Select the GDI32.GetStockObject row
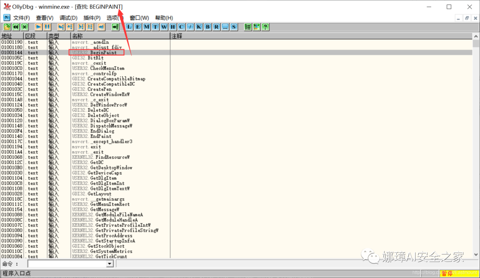 236,246
